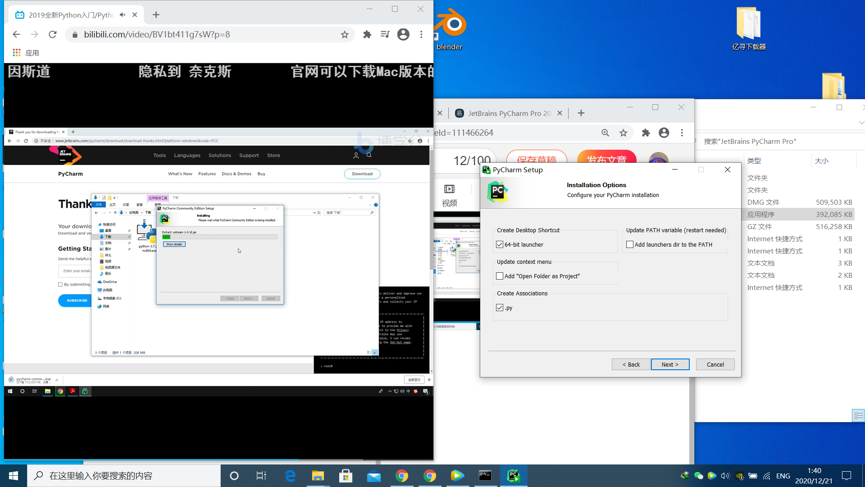Viewport: 865px width, 487px height.
Task: Enable Add 'Open Folder as Project' checkbox
Action: tap(500, 276)
